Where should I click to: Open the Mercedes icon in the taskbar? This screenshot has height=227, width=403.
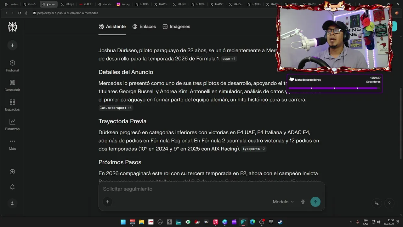pos(160,222)
